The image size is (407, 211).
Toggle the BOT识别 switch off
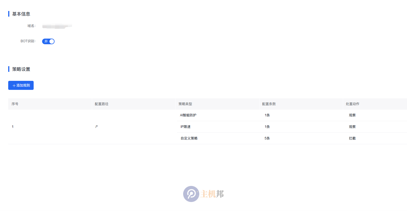[x=48, y=41]
